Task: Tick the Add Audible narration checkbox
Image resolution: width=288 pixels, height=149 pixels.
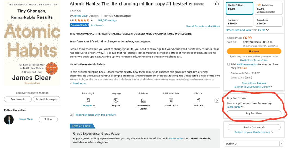Action: tap(228, 64)
